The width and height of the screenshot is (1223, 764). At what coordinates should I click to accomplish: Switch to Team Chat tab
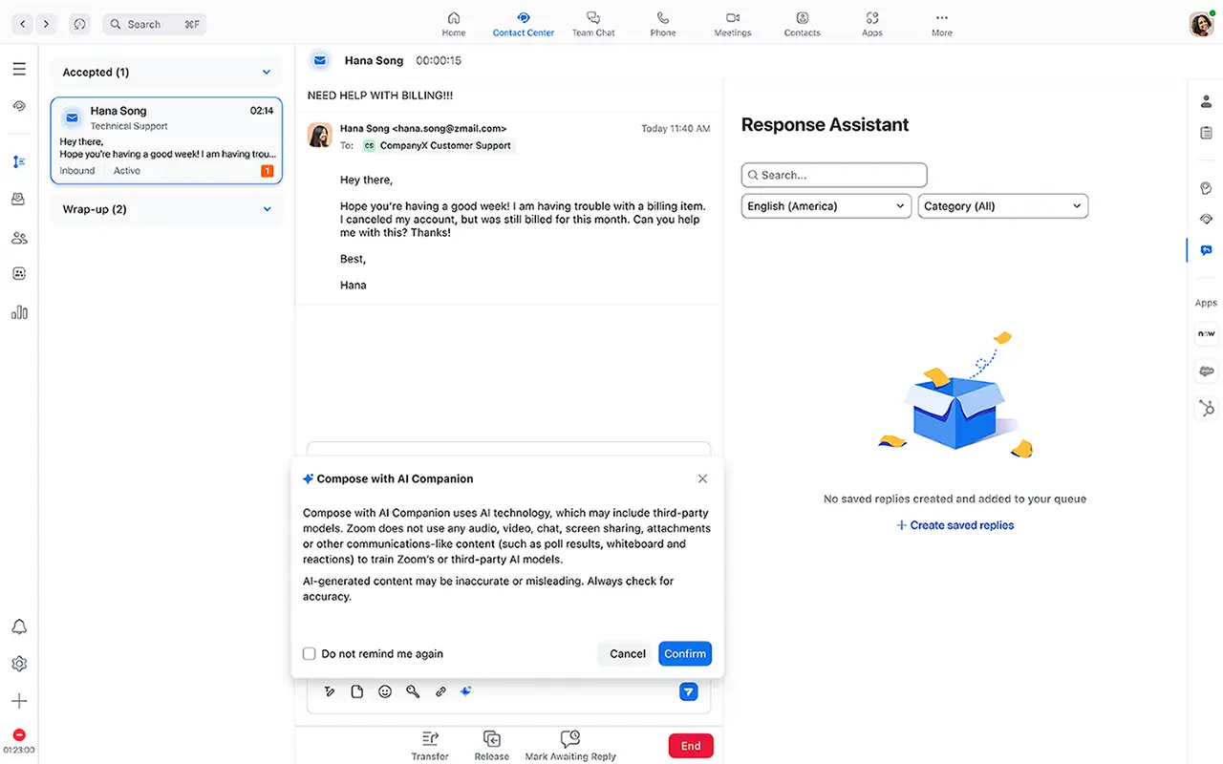(593, 24)
